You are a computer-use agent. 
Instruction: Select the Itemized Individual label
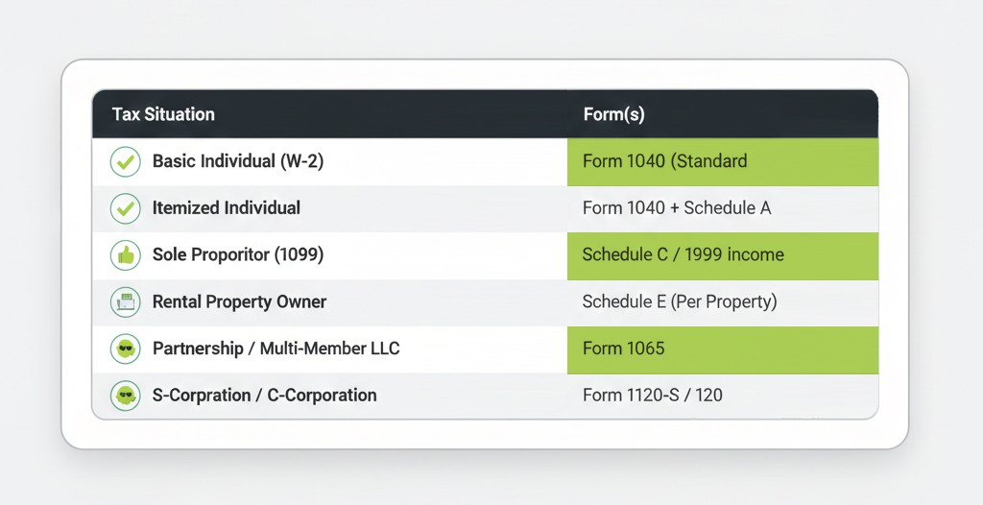click(227, 207)
